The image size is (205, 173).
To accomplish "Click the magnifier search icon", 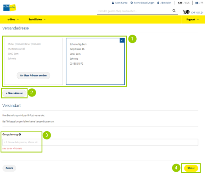I will (174, 11).
